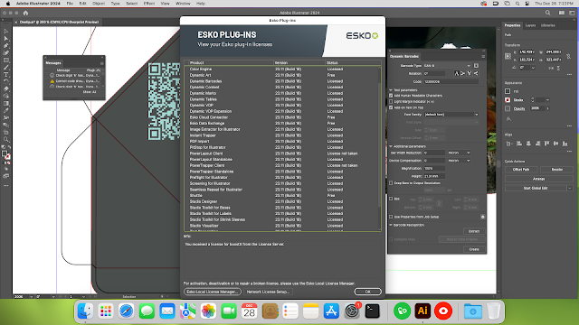The height and width of the screenshot is (325, 579).
Task: Click the Flip Vertically icon in Transform
Action: (558, 68)
